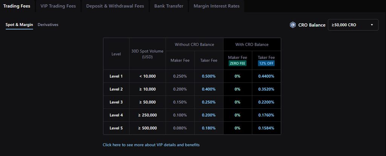Click the 0.100% maker fee cell
The height and width of the screenshot is (156, 386).
[x=180, y=115]
